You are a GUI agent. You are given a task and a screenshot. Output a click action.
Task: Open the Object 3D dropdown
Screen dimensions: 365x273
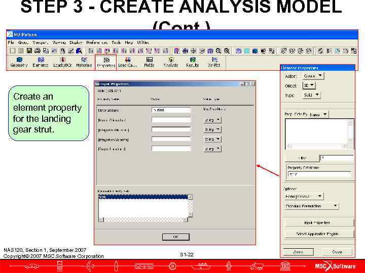click(309, 85)
